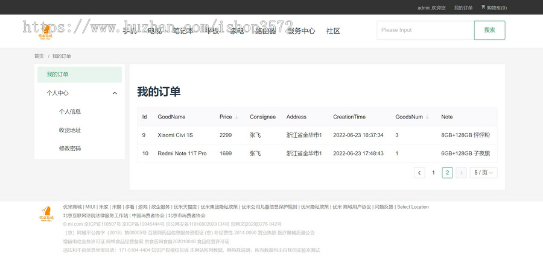This screenshot has width=543, height=266.
Task: Open the 中国消费者协会 footer link
Action: [148, 215]
